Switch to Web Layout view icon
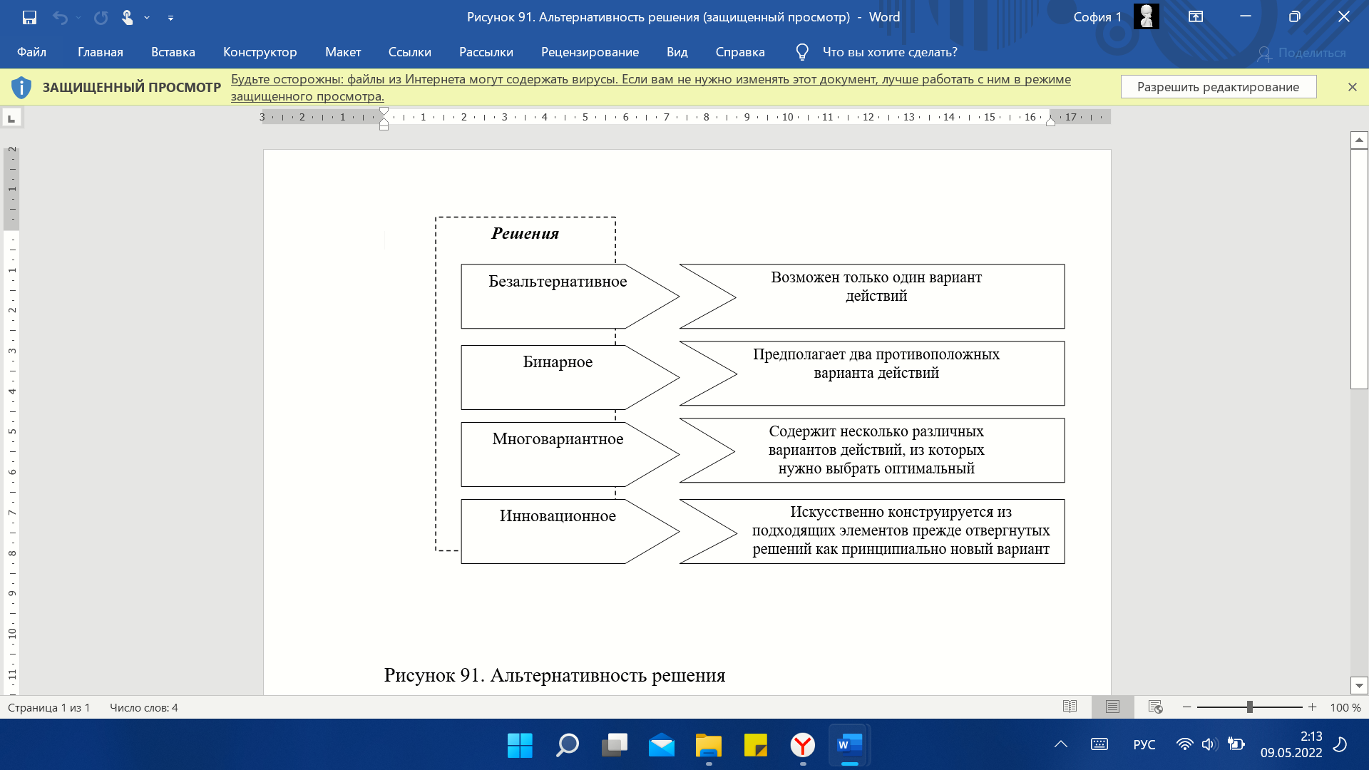The image size is (1369, 770). 1156,707
